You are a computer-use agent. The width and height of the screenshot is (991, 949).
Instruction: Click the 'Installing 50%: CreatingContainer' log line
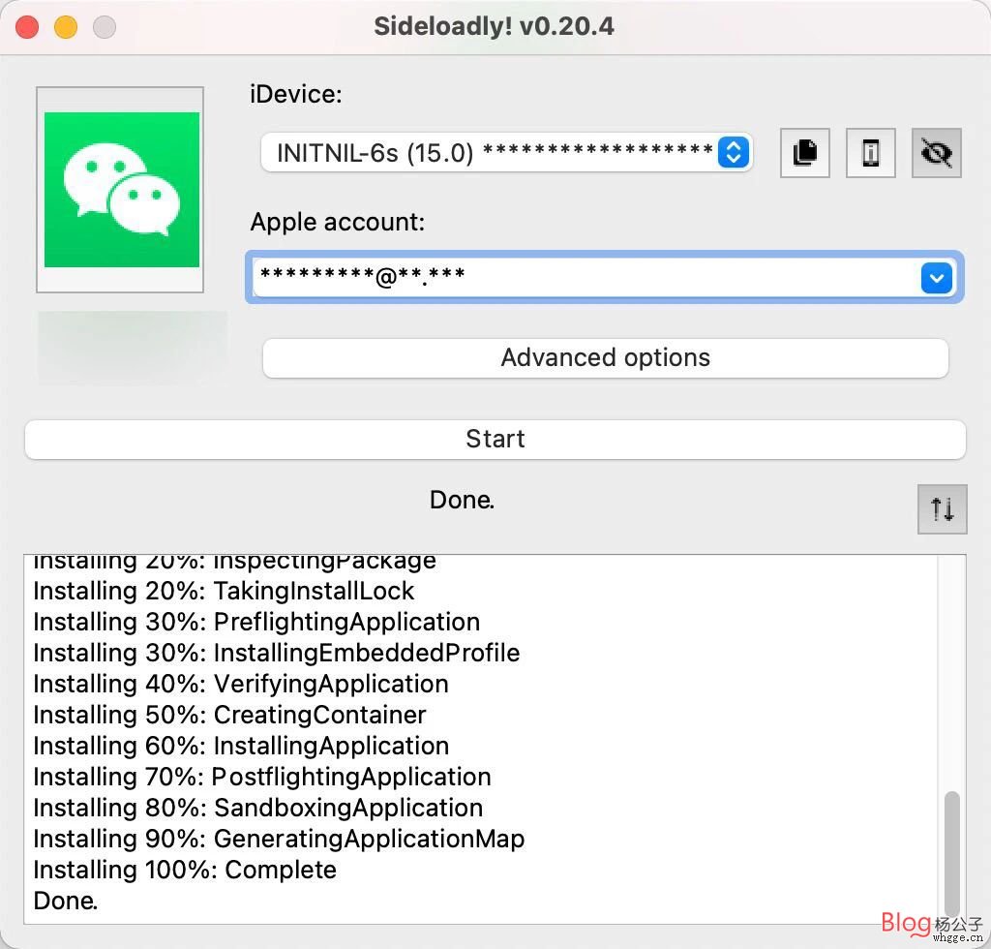coord(229,715)
